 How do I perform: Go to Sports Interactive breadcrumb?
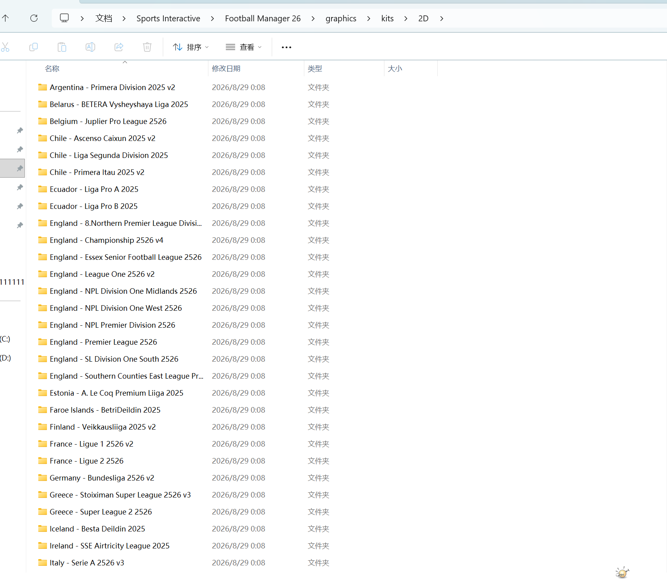[168, 19]
